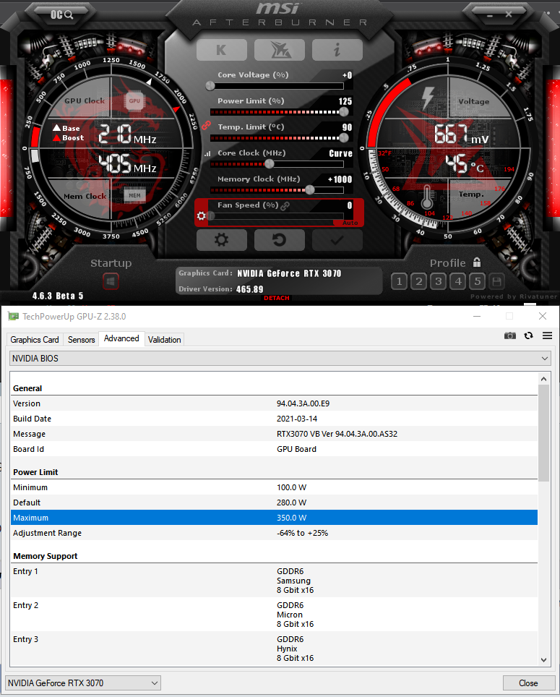Close the MSI Afterburner window
Screen dimensions: 560x697
(509, 14)
